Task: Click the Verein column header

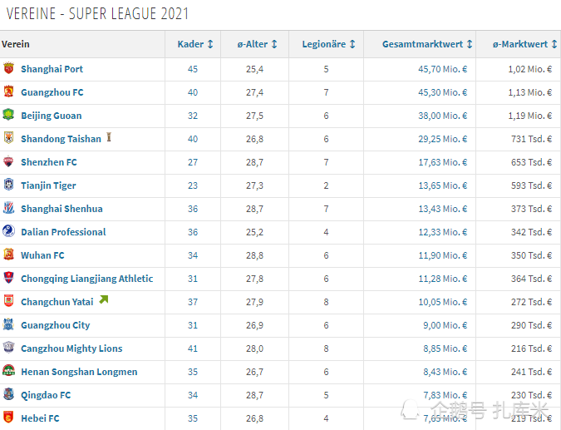Action: (x=16, y=44)
